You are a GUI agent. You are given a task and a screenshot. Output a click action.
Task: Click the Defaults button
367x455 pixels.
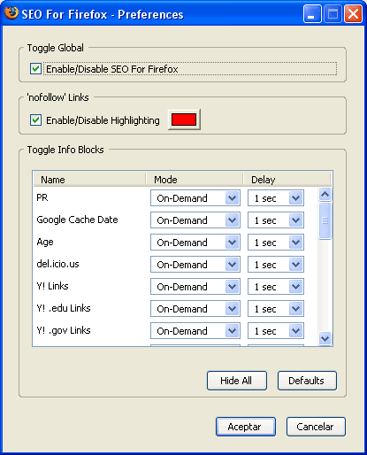point(307,381)
